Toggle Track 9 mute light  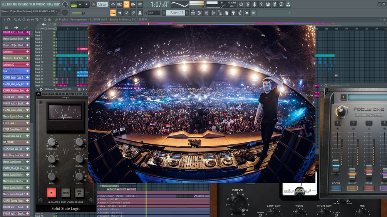pos(54,59)
